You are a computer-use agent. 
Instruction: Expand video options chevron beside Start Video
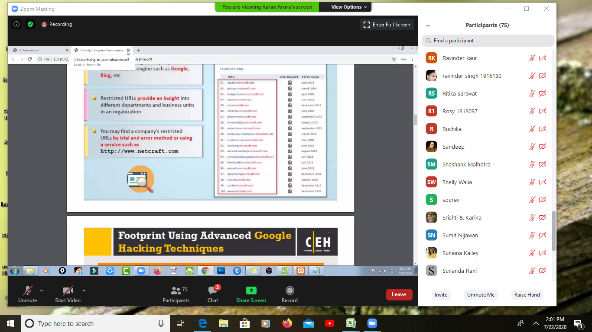click(x=84, y=290)
